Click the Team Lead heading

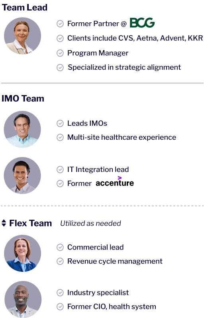[25, 8]
